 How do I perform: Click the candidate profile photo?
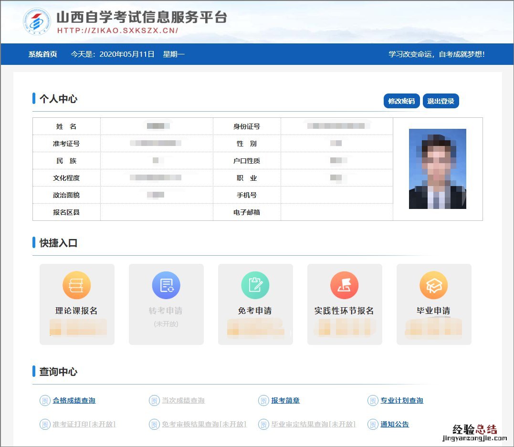(x=437, y=169)
